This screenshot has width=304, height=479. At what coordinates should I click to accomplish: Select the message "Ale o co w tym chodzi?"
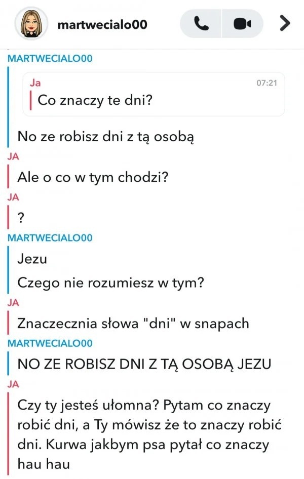[x=93, y=177]
